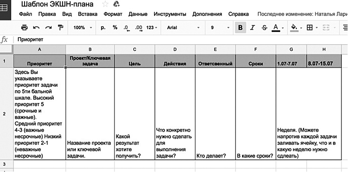The height and width of the screenshot is (172, 348).
Task: Open the Arial font dropdown
Action: 183,28
